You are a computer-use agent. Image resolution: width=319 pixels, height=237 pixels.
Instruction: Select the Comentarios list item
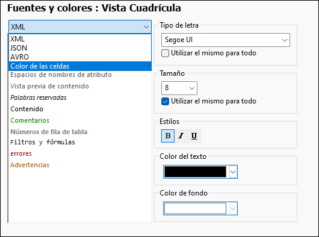click(29, 120)
